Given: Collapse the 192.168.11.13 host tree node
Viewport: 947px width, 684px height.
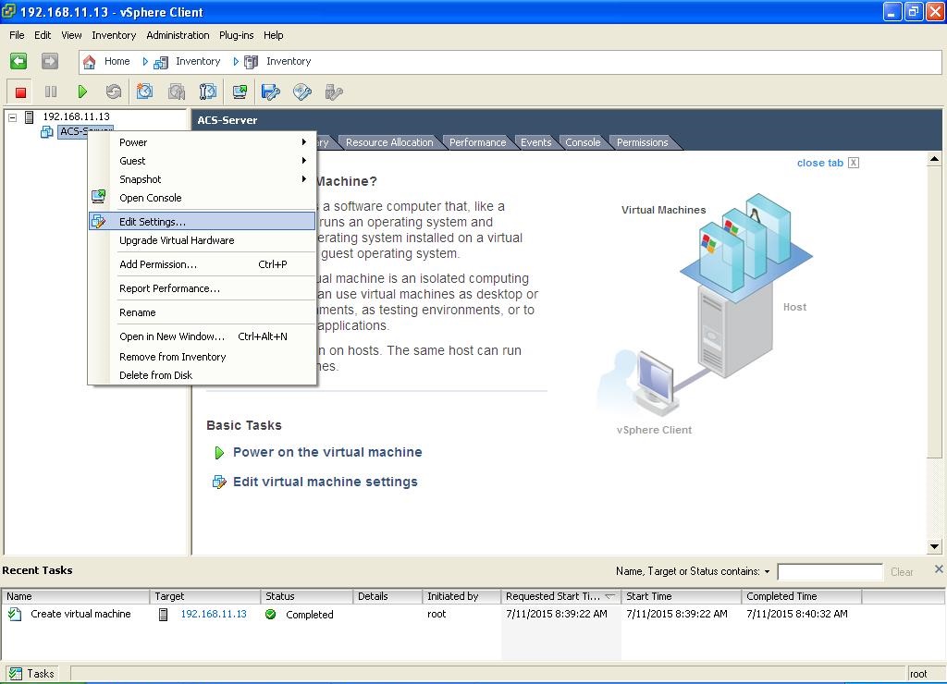Looking at the screenshot, I should (13, 117).
